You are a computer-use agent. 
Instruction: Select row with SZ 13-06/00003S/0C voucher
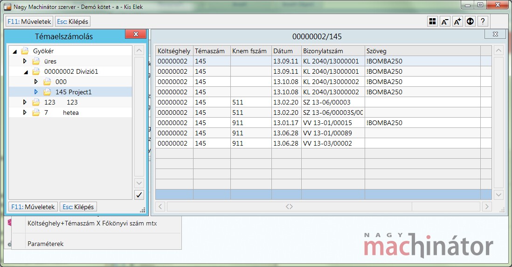[x=323, y=112]
